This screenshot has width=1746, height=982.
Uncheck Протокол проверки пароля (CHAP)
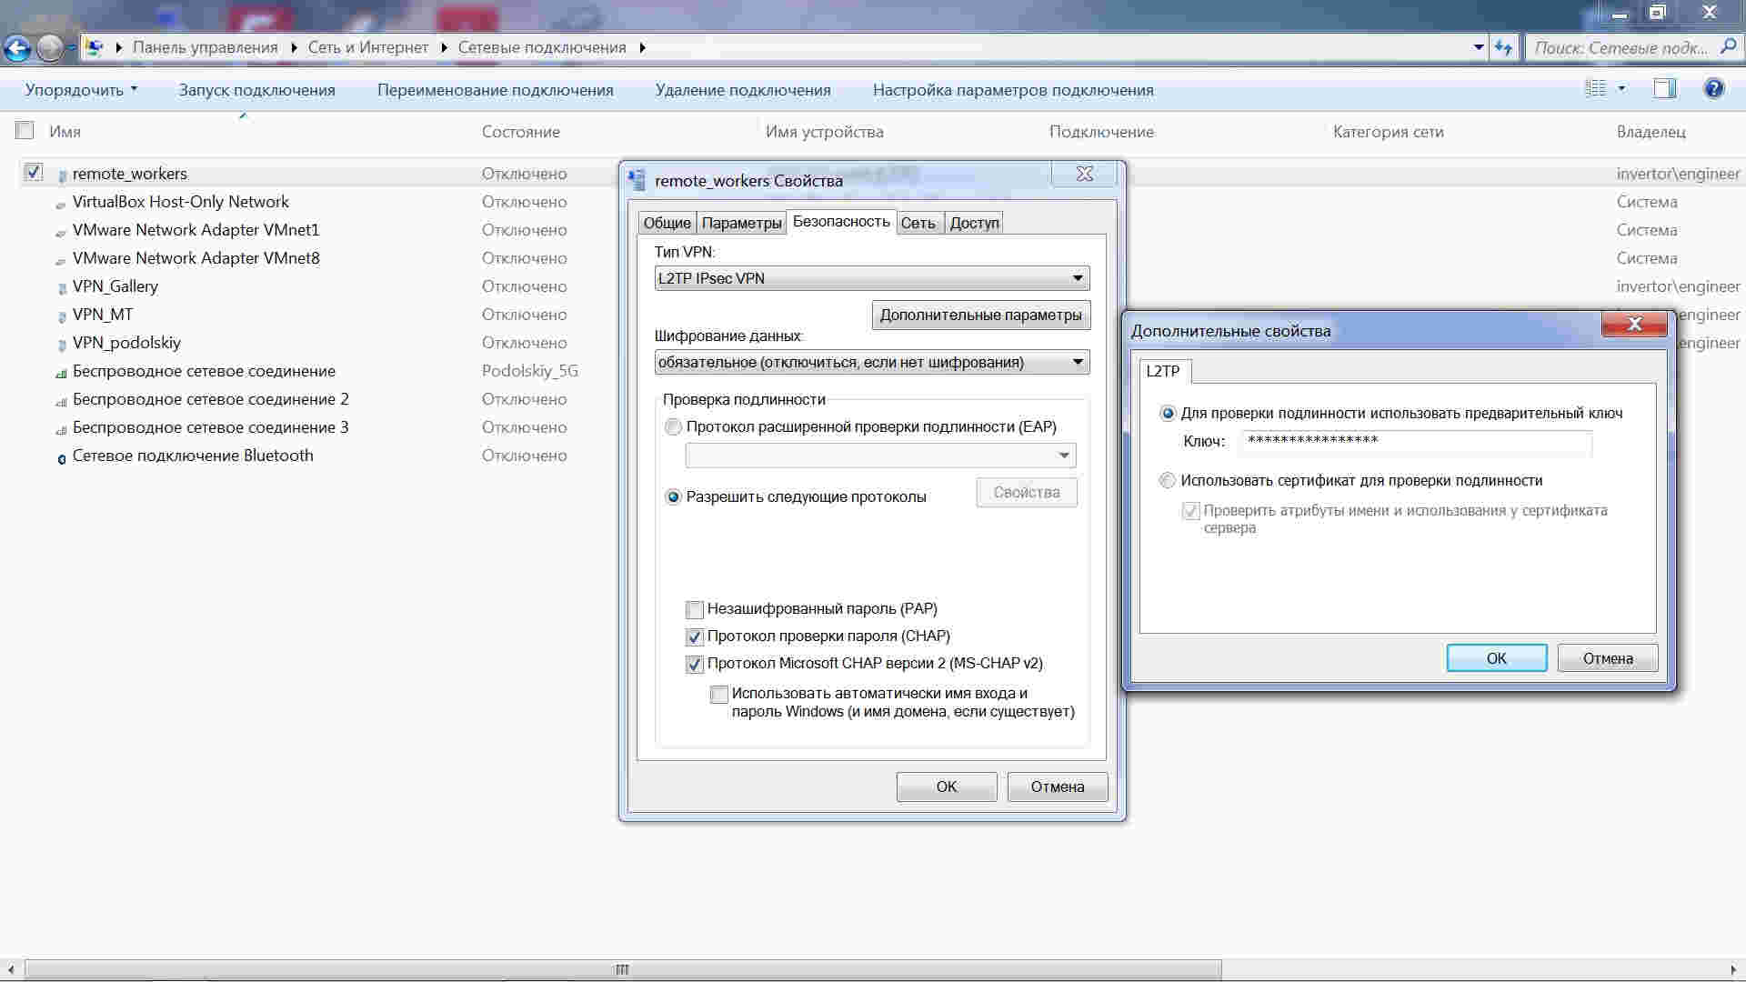[695, 636]
